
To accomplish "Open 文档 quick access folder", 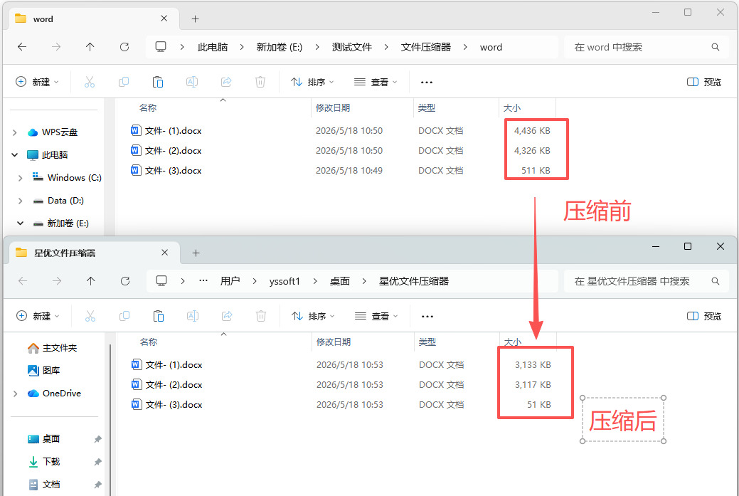I will pos(44,484).
